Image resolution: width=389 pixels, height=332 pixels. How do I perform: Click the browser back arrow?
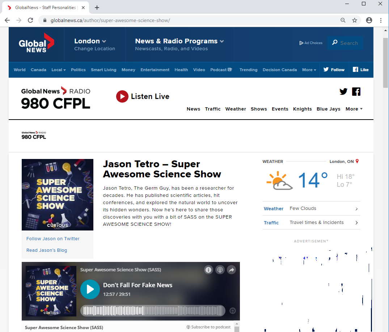pos(7,20)
